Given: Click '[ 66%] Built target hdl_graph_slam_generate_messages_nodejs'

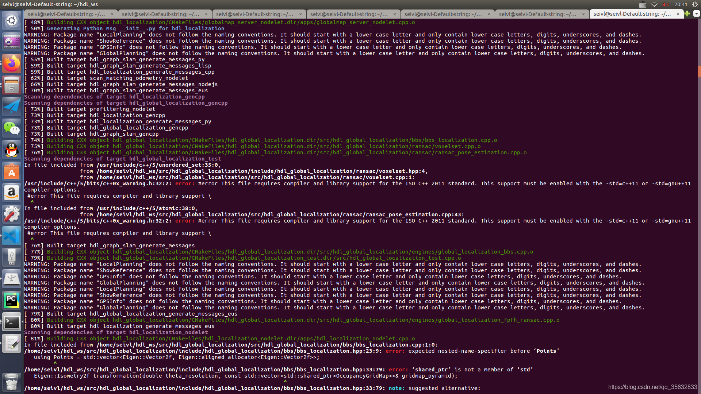Looking at the screenshot, I should 121,84.
